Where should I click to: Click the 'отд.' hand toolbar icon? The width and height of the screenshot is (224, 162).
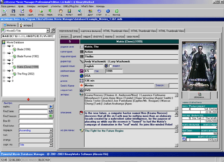point(60,11)
